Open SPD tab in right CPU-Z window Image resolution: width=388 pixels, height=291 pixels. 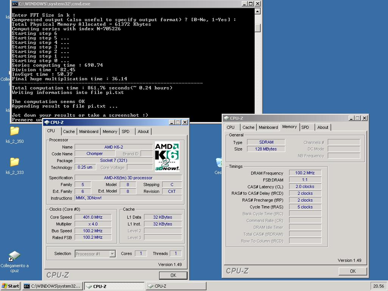pyautogui.click(x=305, y=127)
